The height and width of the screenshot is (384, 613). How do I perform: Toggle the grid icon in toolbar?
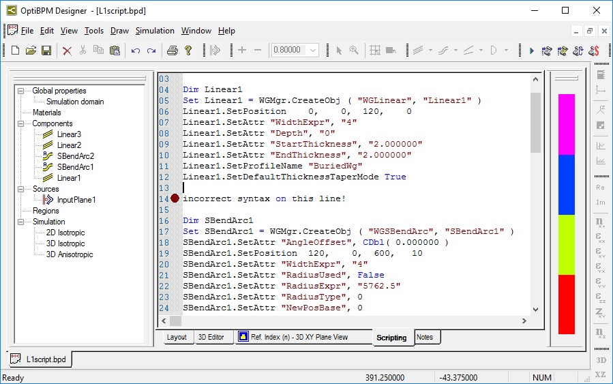click(375, 50)
